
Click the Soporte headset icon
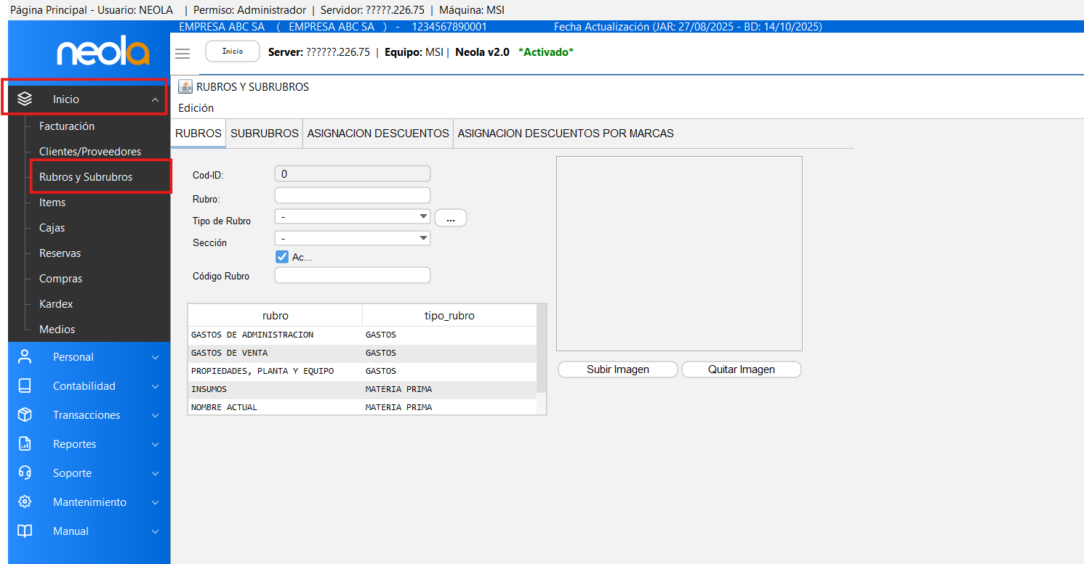click(25, 473)
